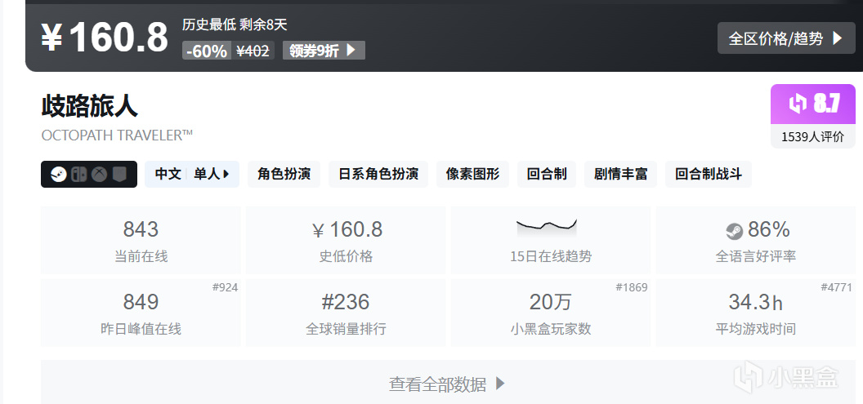Select the 日系角色扮演 tag
Viewport: 863px width, 404px height.
point(378,174)
